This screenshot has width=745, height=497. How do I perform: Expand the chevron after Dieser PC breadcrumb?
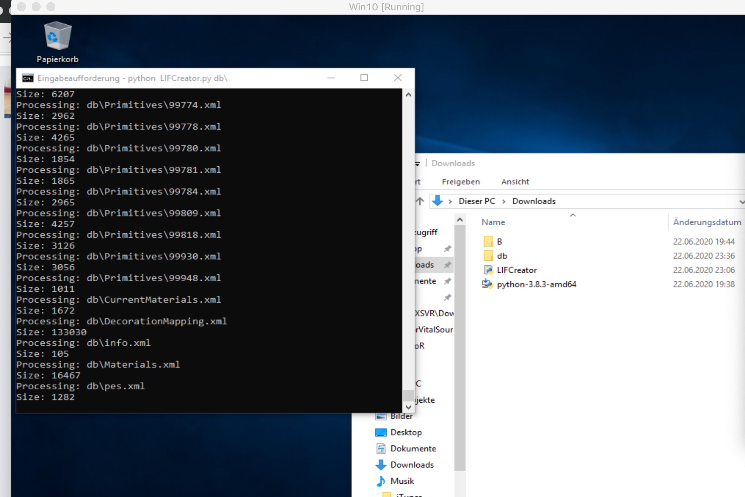tap(503, 201)
